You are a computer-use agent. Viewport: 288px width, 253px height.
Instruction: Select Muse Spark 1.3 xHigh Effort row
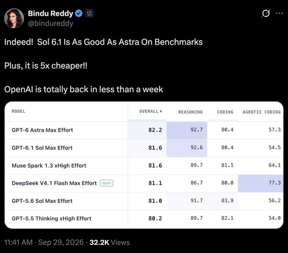coord(144,165)
